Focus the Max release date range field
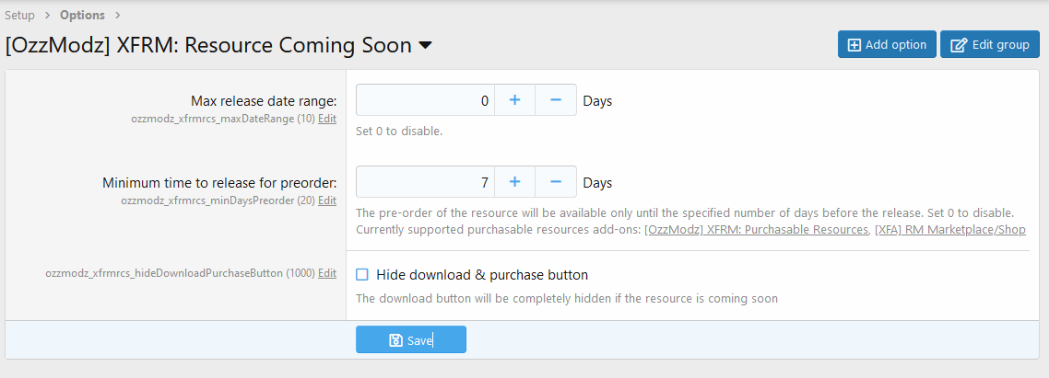This screenshot has height=378, width=1049. 426,100
